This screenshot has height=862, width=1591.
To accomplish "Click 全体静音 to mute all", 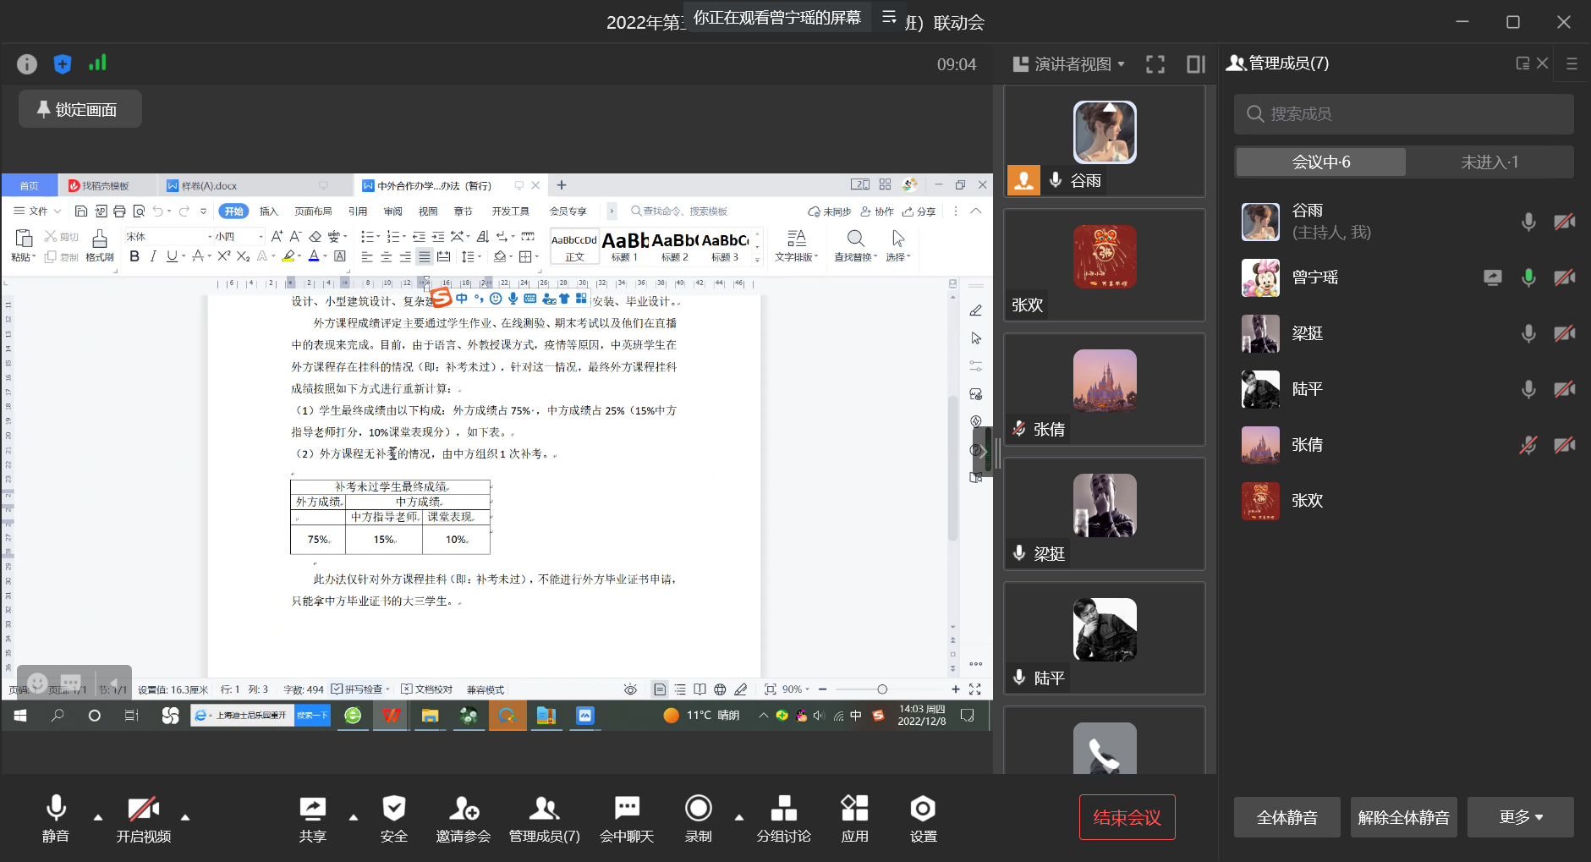I will [x=1287, y=817].
